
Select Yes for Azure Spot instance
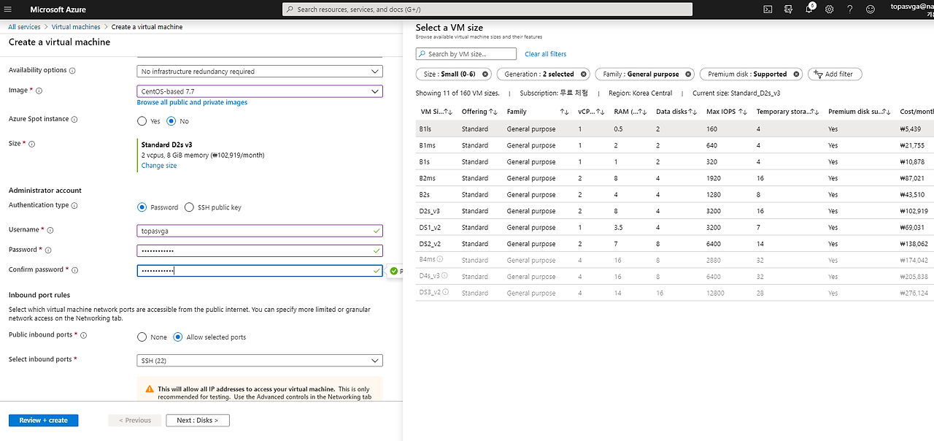pos(142,121)
